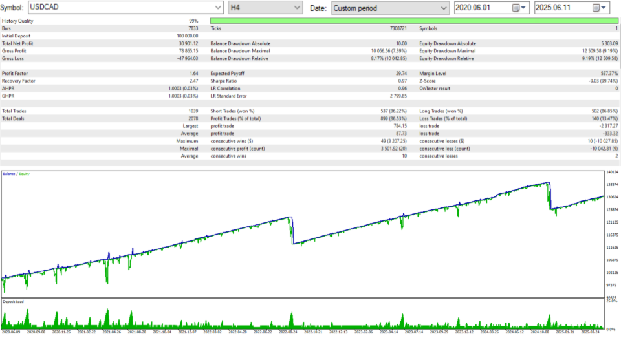The image size is (621, 349).
Task: Click the green Equity legend label
Action: pos(24,174)
